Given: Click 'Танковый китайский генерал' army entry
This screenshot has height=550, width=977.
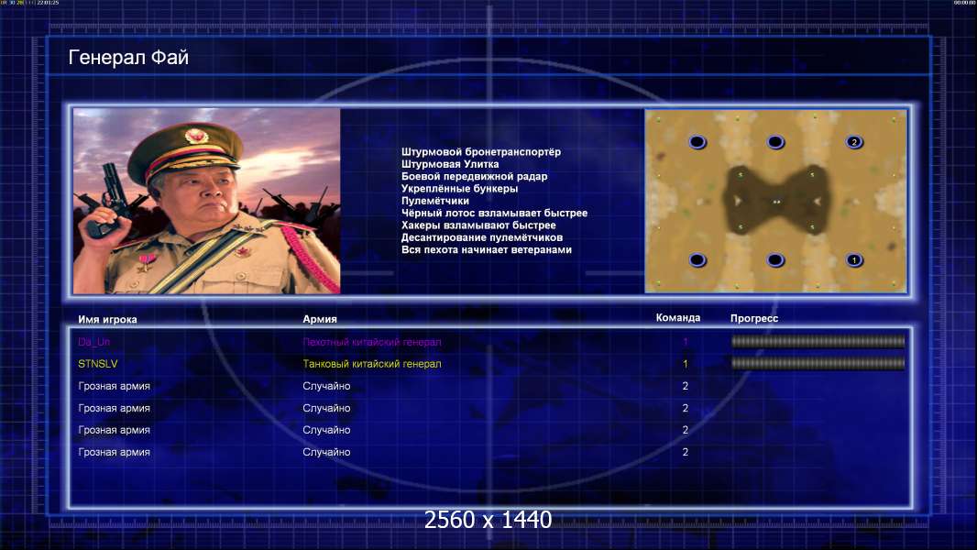Looking at the screenshot, I should coord(372,364).
